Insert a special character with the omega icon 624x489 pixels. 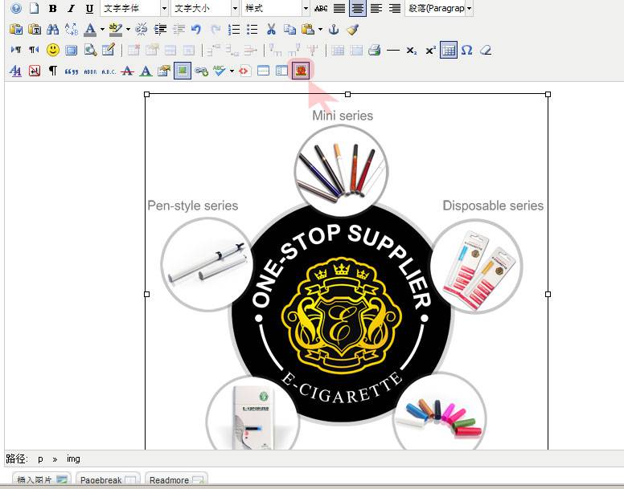tap(466, 50)
